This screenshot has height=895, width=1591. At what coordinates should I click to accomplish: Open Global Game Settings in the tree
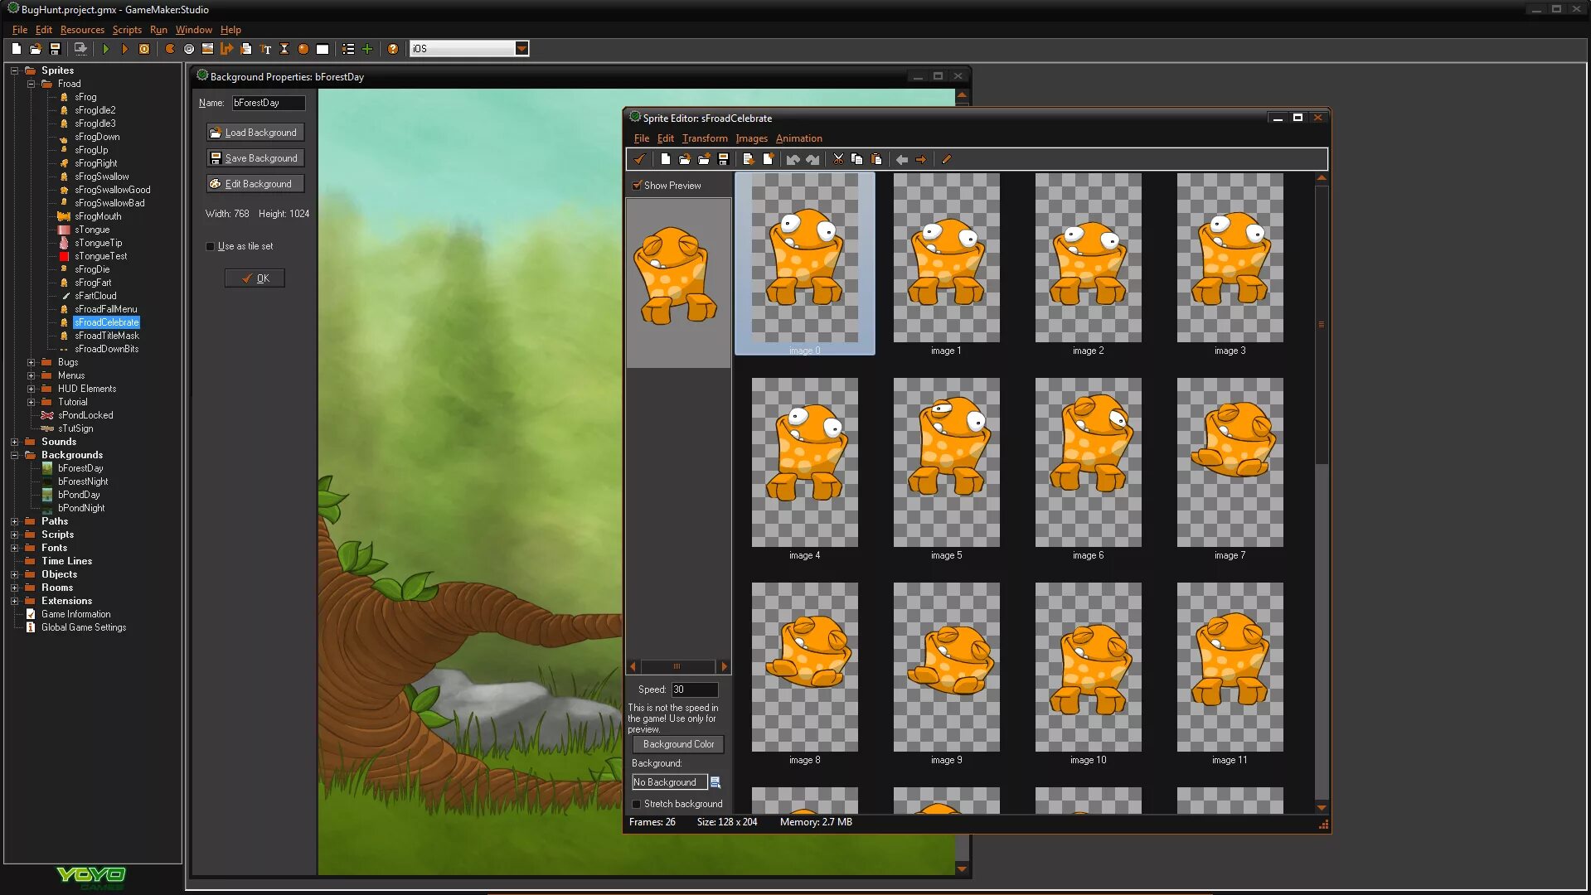tap(84, 627)
